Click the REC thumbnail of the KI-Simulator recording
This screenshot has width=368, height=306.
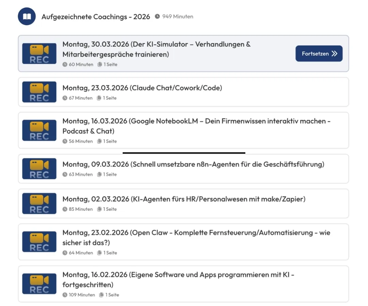pyautogui.click(x=39, y=53)
